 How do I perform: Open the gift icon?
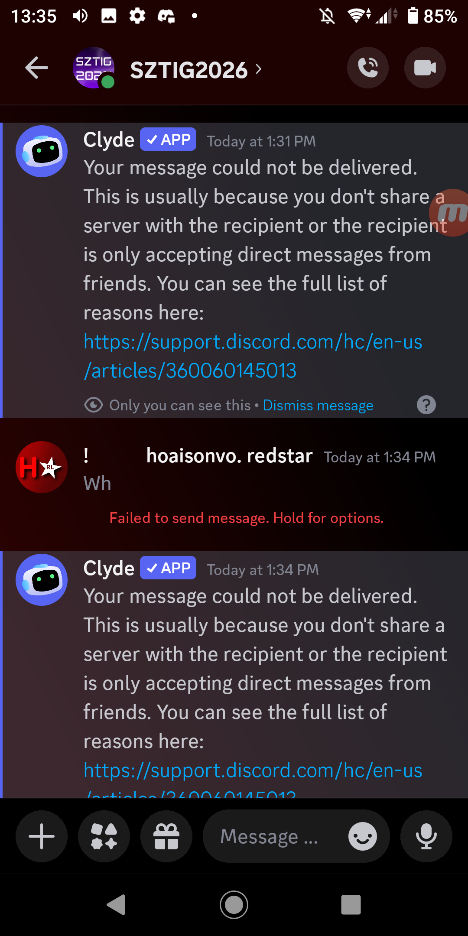pos(166,836)
